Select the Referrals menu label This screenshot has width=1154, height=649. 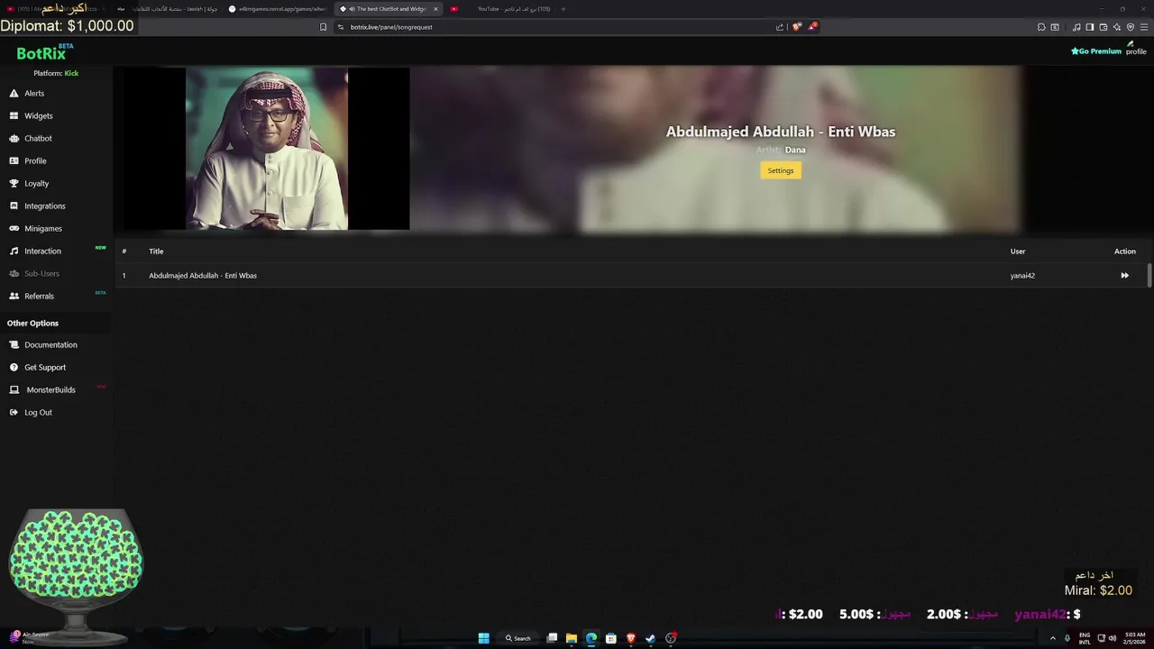39,297
